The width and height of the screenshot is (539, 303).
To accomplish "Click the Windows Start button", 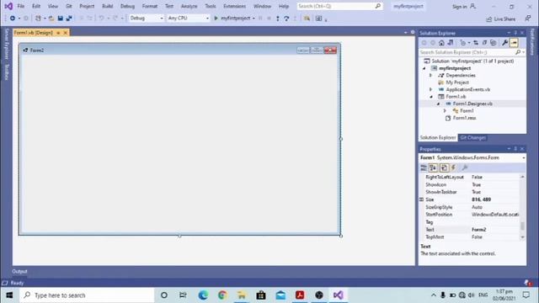I will 9,295.
